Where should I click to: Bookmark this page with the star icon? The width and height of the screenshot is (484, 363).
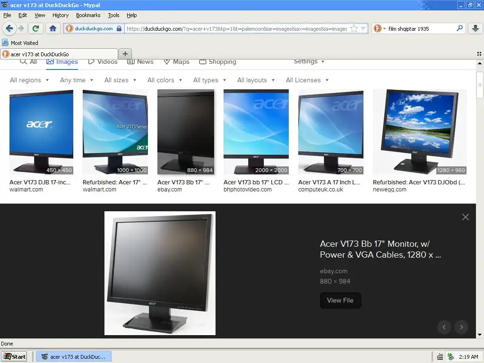coord(354,29)
